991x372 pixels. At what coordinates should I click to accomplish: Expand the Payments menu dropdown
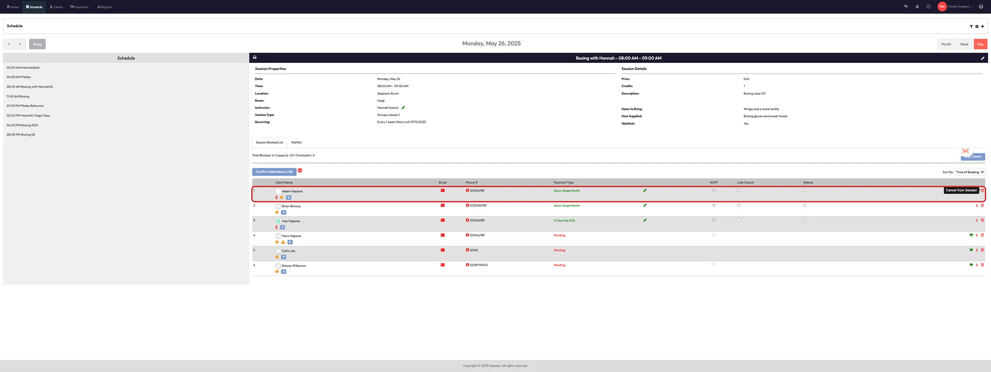click(80, 7)
